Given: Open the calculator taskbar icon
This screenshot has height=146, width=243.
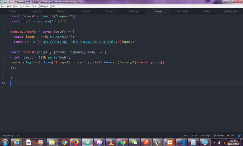Looking at the screenshot, I should click(x=193, y=142).
